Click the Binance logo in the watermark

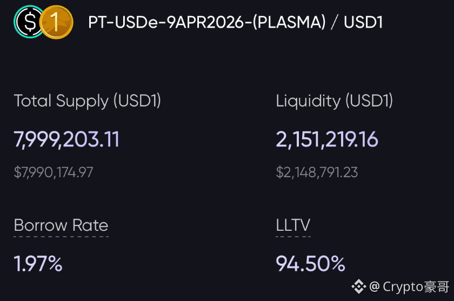tap(359, 286)
